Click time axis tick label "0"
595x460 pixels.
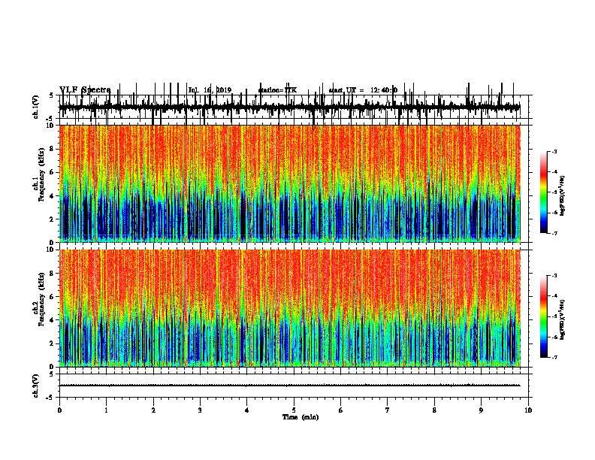[59, 410]
